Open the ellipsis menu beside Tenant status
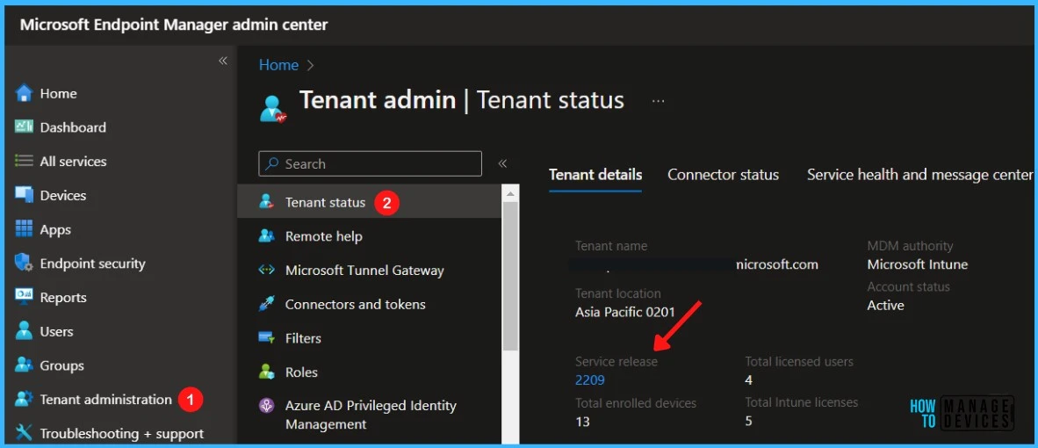The height and width of the screenshot is (448, 1038). tap(658, 101)
